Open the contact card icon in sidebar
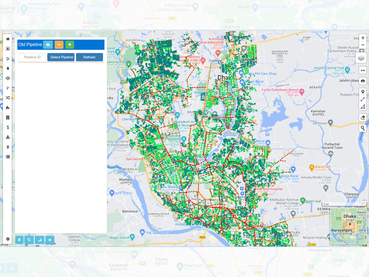This screenshot has width=369, height=277. pos(8,49)
